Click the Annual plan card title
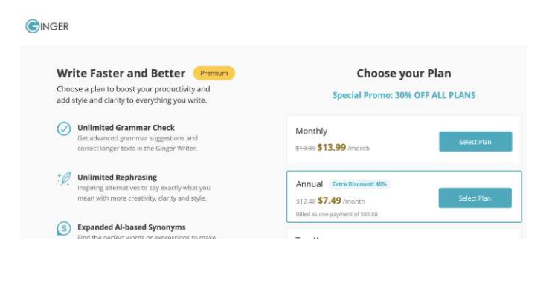The image size is (552, 292). (309, 184)
